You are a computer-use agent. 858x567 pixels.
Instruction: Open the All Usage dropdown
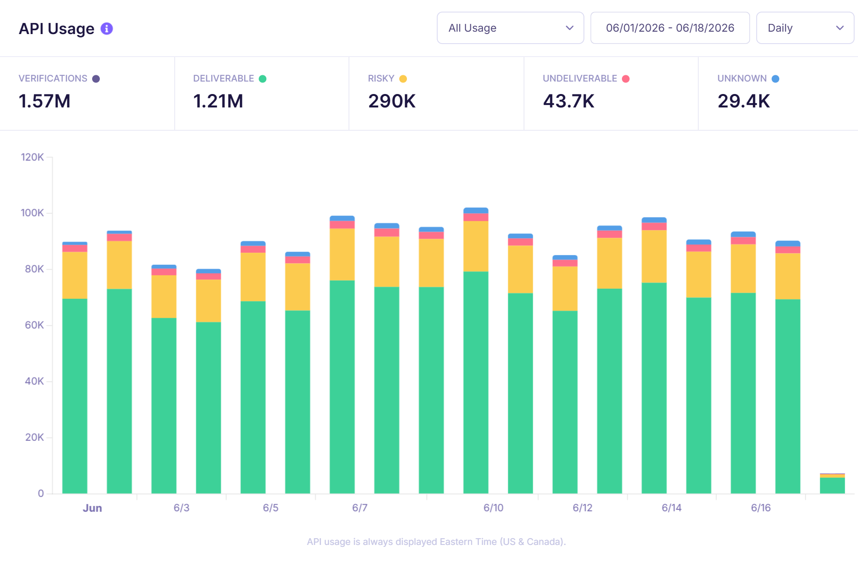coord(510,28)
